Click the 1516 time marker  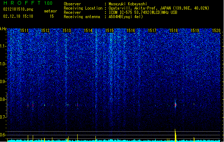(131, 31)
